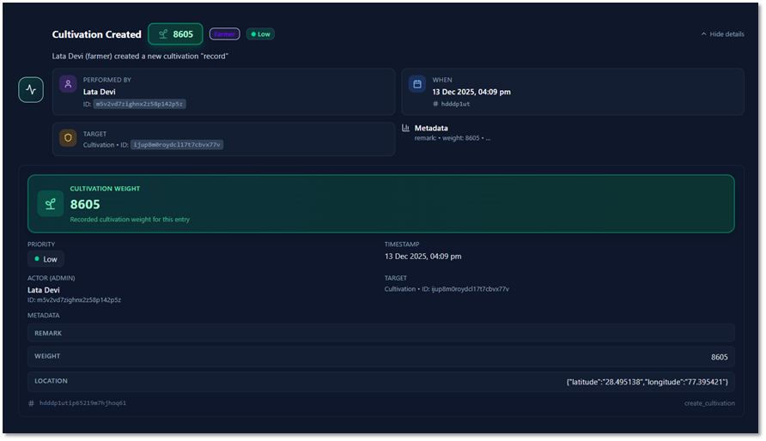Click the bar chart icon beside Metadata
This screenshot has height=441, width=766.
point(405,128)
